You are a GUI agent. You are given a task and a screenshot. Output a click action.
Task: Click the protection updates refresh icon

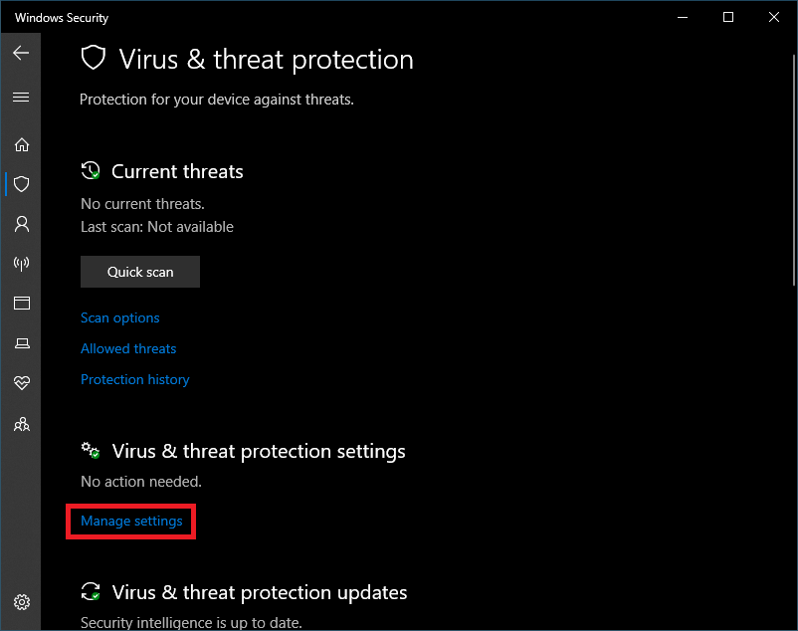(91, 592)
